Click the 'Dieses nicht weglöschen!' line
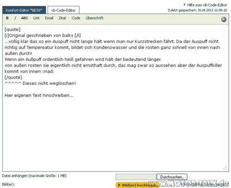The image size is (231, 188). point(40,83)
